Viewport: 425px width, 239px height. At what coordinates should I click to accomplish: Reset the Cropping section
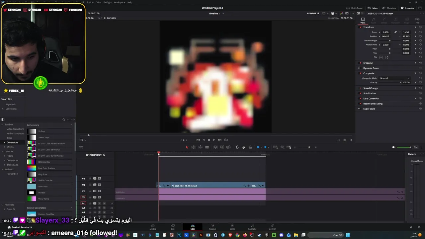(x=420, y=63)
